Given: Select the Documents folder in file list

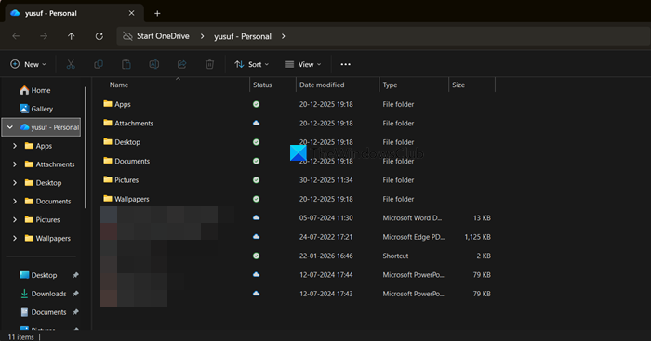Looking at the screenshot, I should [x=126, y=161].
